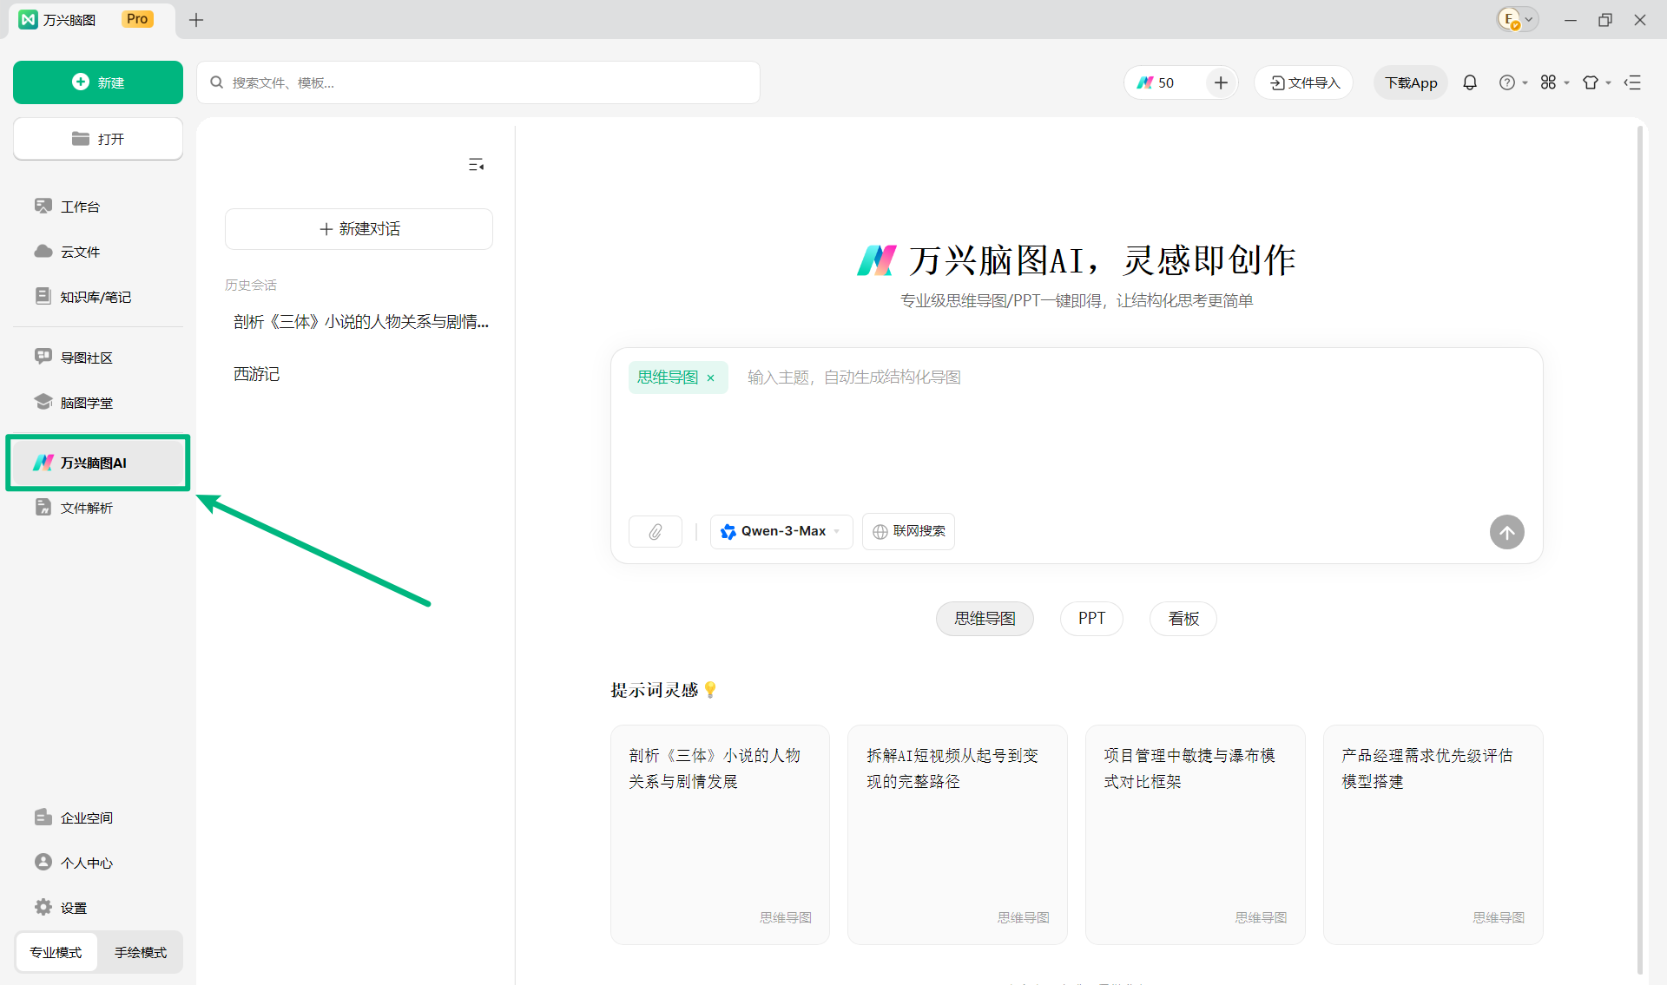Viewport: 1667px width, 985px height.
Task: Select the 拆解AI短视频 prompt card
Action: point(958,835)
